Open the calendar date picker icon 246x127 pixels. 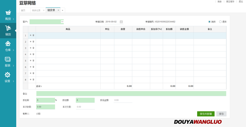[121, 22]
